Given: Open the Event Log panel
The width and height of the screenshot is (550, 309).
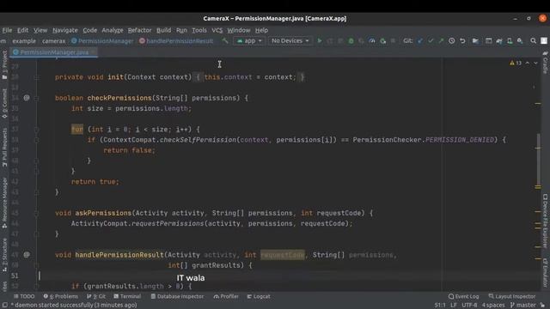Looking at the screenshot, I should pos(463,296).
